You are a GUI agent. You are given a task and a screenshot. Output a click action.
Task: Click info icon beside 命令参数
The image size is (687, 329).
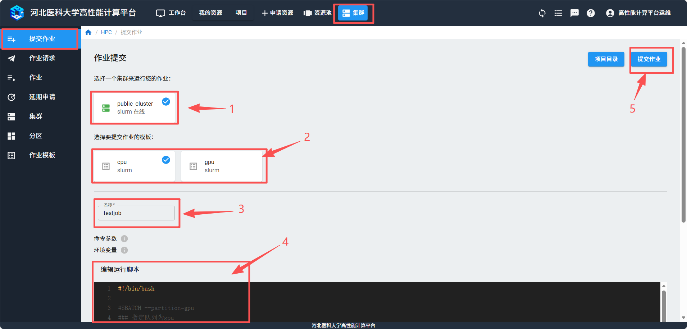pos(124,239)
